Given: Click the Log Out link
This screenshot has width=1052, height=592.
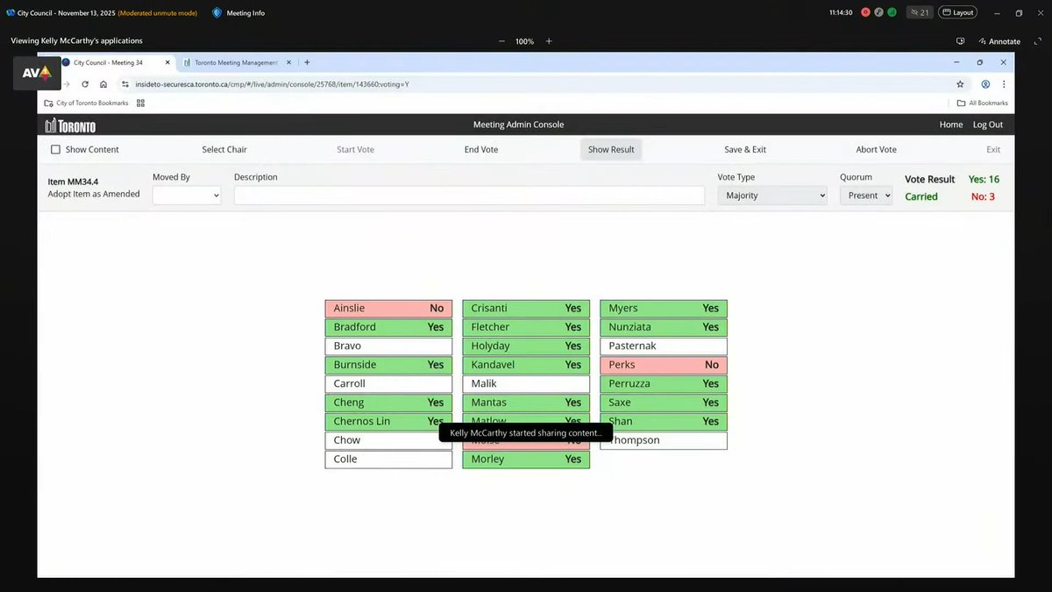Looking at the screenshot, I should [x=988, y=125].
